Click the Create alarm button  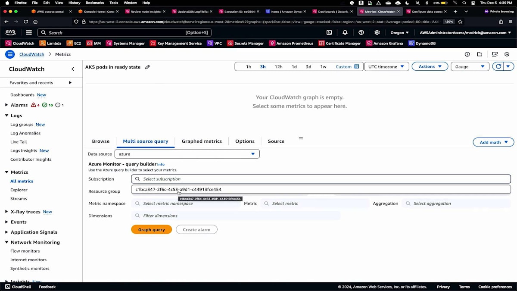coord(196,229)
